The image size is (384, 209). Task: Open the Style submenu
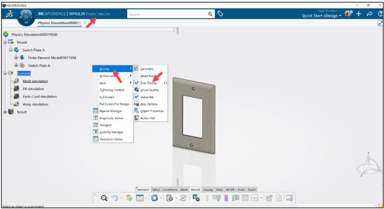pyautogui.click(x=113, y=83)
